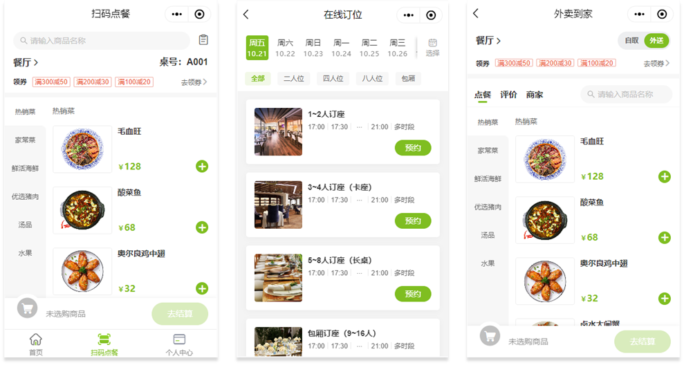The width and height of the screenshot is (684, 365).
Task: Select 优选猪肉 category in 外卖到家
Action: click(x=488, y=207)
